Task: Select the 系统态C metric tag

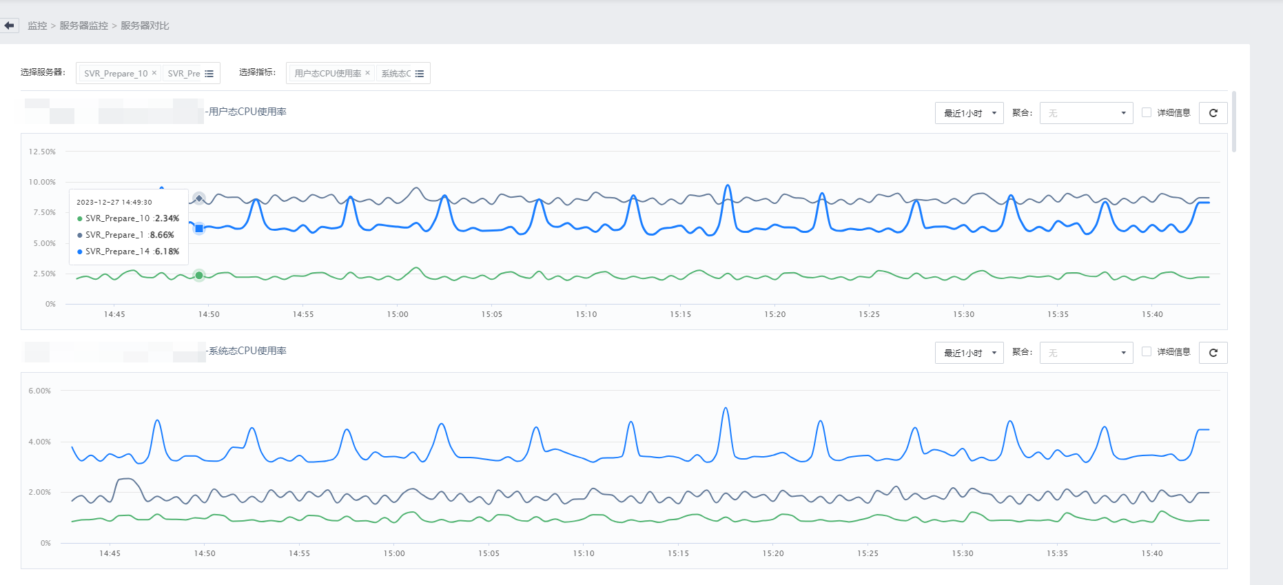Action: 396,74
